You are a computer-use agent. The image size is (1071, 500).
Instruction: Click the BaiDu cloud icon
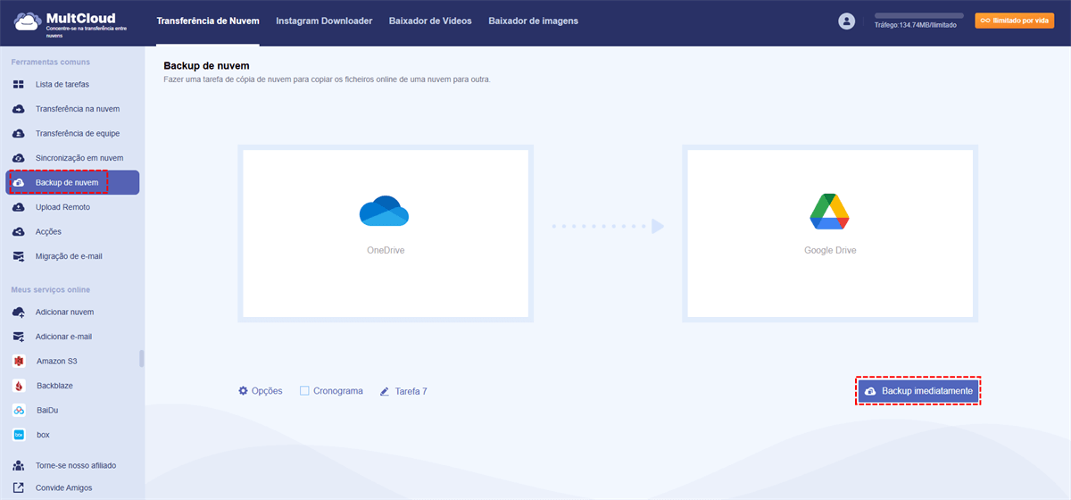(19, 411)
